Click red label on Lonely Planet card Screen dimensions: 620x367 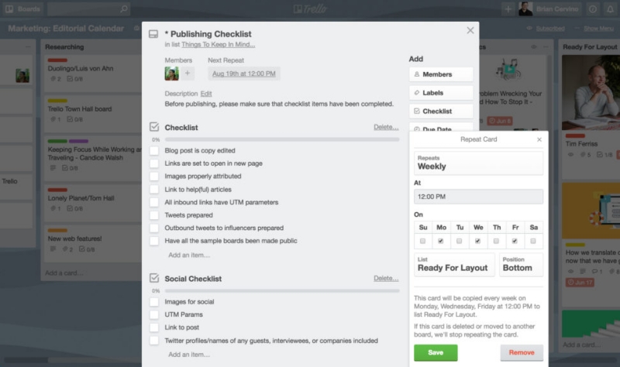click(57, 190)
